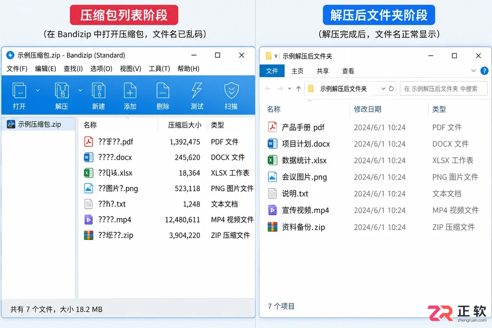Open the 帮助(H) menu
Image resolution: width=492 pixels, height=328 pixels.
click(188, 69)
